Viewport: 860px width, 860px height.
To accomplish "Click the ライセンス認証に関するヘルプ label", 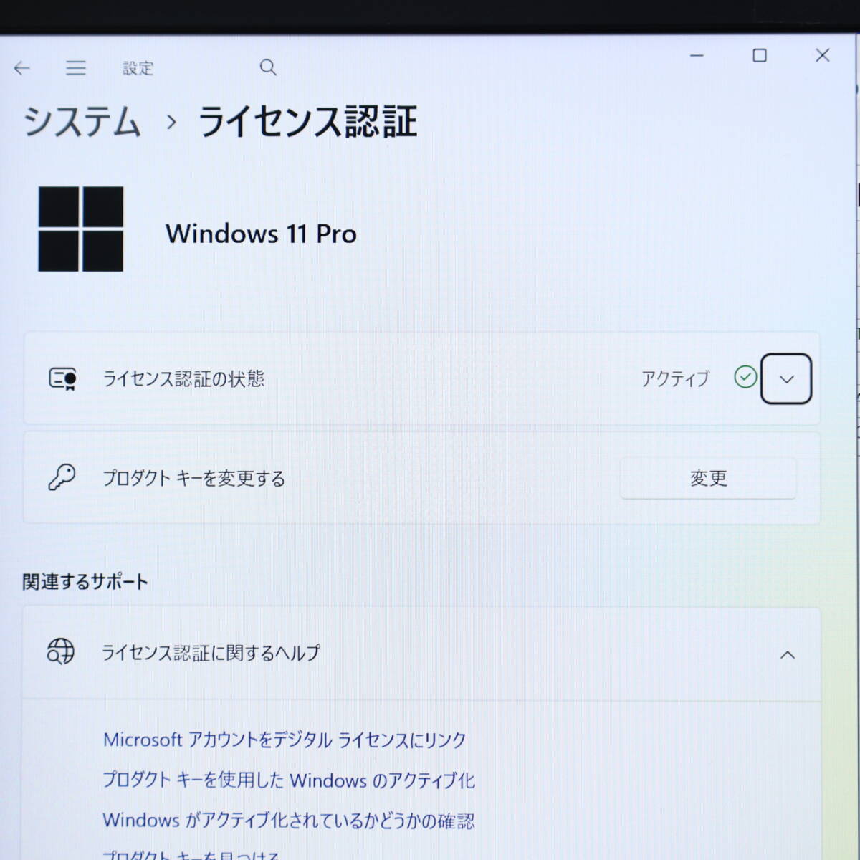I will point(211,653).
